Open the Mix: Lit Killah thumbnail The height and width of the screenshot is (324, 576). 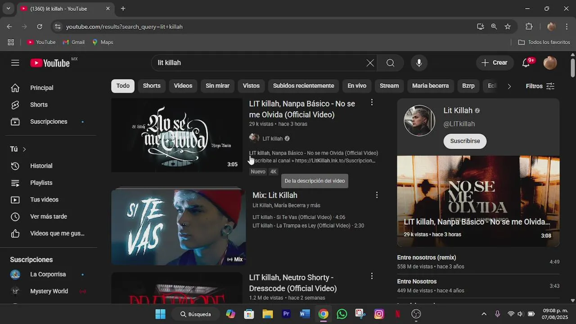pyautogui.click(x=179, y=227)
